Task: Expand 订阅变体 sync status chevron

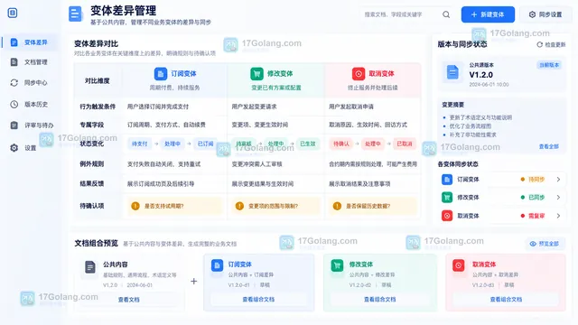Action: (x=558, y=180)
